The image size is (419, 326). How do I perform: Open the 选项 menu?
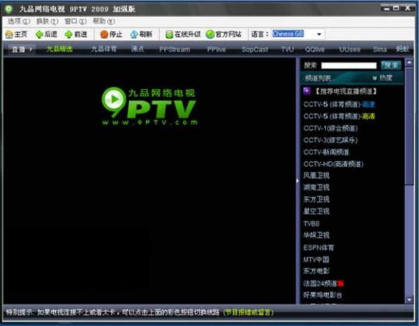click(x=18, y=21)
